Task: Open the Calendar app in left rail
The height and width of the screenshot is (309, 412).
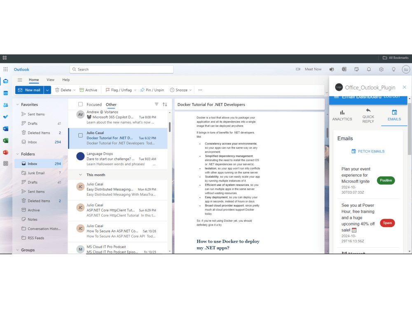Action: 5,93
